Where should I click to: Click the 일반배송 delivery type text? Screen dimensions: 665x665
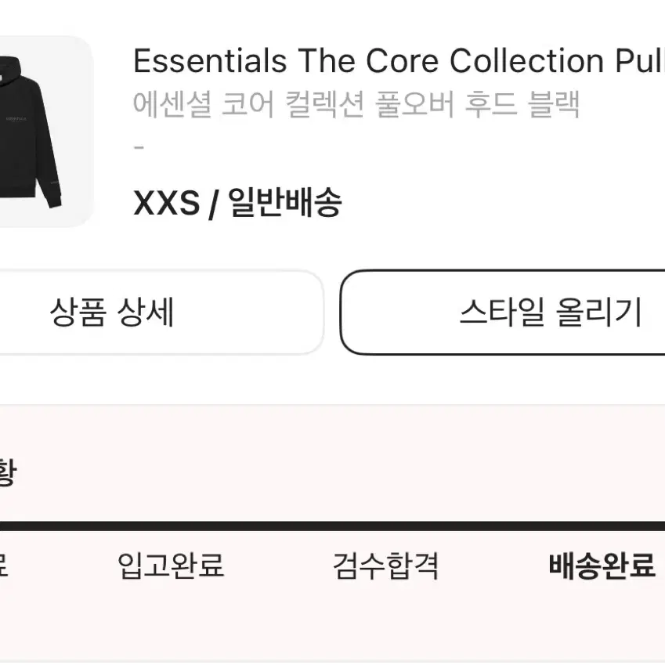285,202
